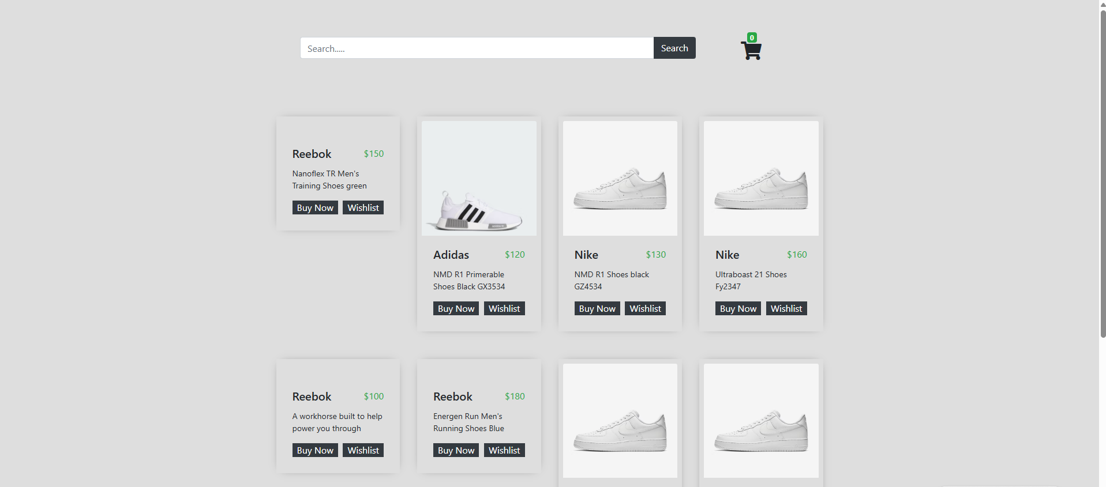Click the $130 price label
1106x487 pixels.
click(x=656, y=255)
